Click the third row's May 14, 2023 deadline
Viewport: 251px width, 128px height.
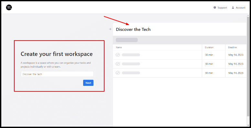click(x=236, y=73)
